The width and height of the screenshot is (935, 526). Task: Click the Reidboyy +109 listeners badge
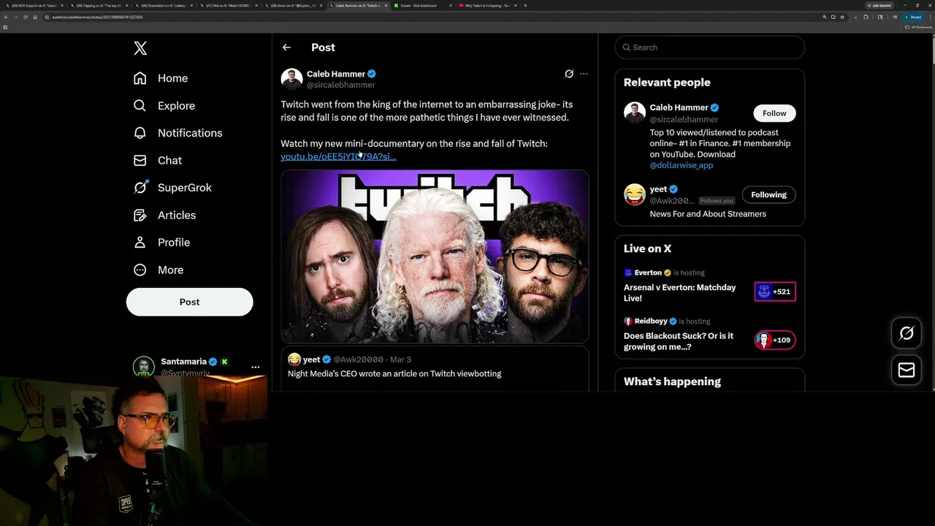[x=775, y=340]
